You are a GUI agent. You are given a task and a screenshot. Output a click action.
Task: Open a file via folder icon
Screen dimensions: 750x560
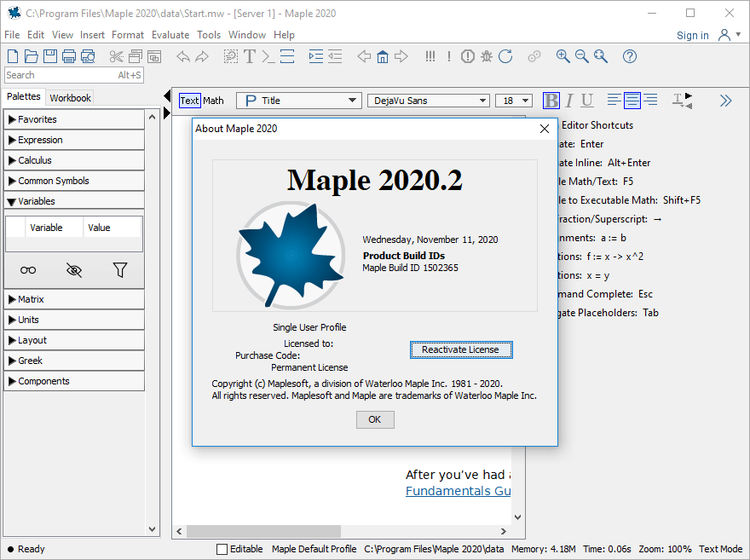(x=31, y=56)
